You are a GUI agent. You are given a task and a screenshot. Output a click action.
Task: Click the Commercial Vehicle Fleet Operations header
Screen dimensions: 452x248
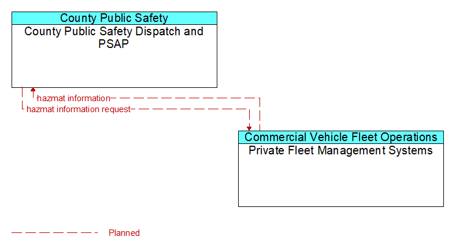pos(340,137)
